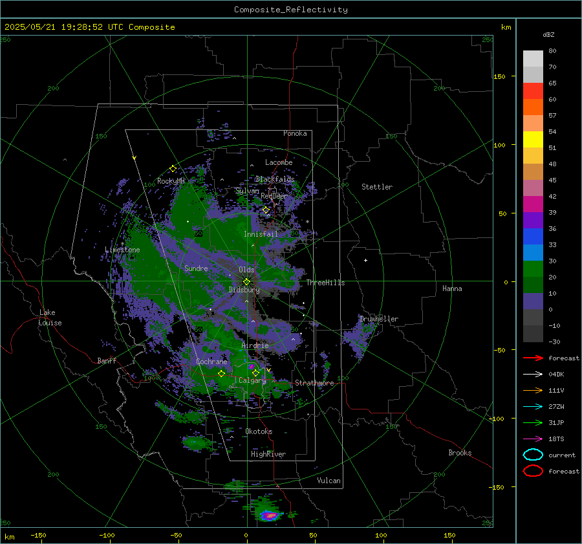Click the red forecast ellipse in legend

click(x=533, y=471)
